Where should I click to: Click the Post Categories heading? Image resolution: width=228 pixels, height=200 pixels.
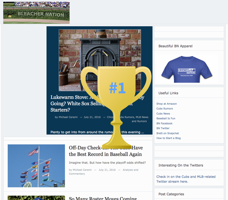pyautogui.click(x=171, y=194)
